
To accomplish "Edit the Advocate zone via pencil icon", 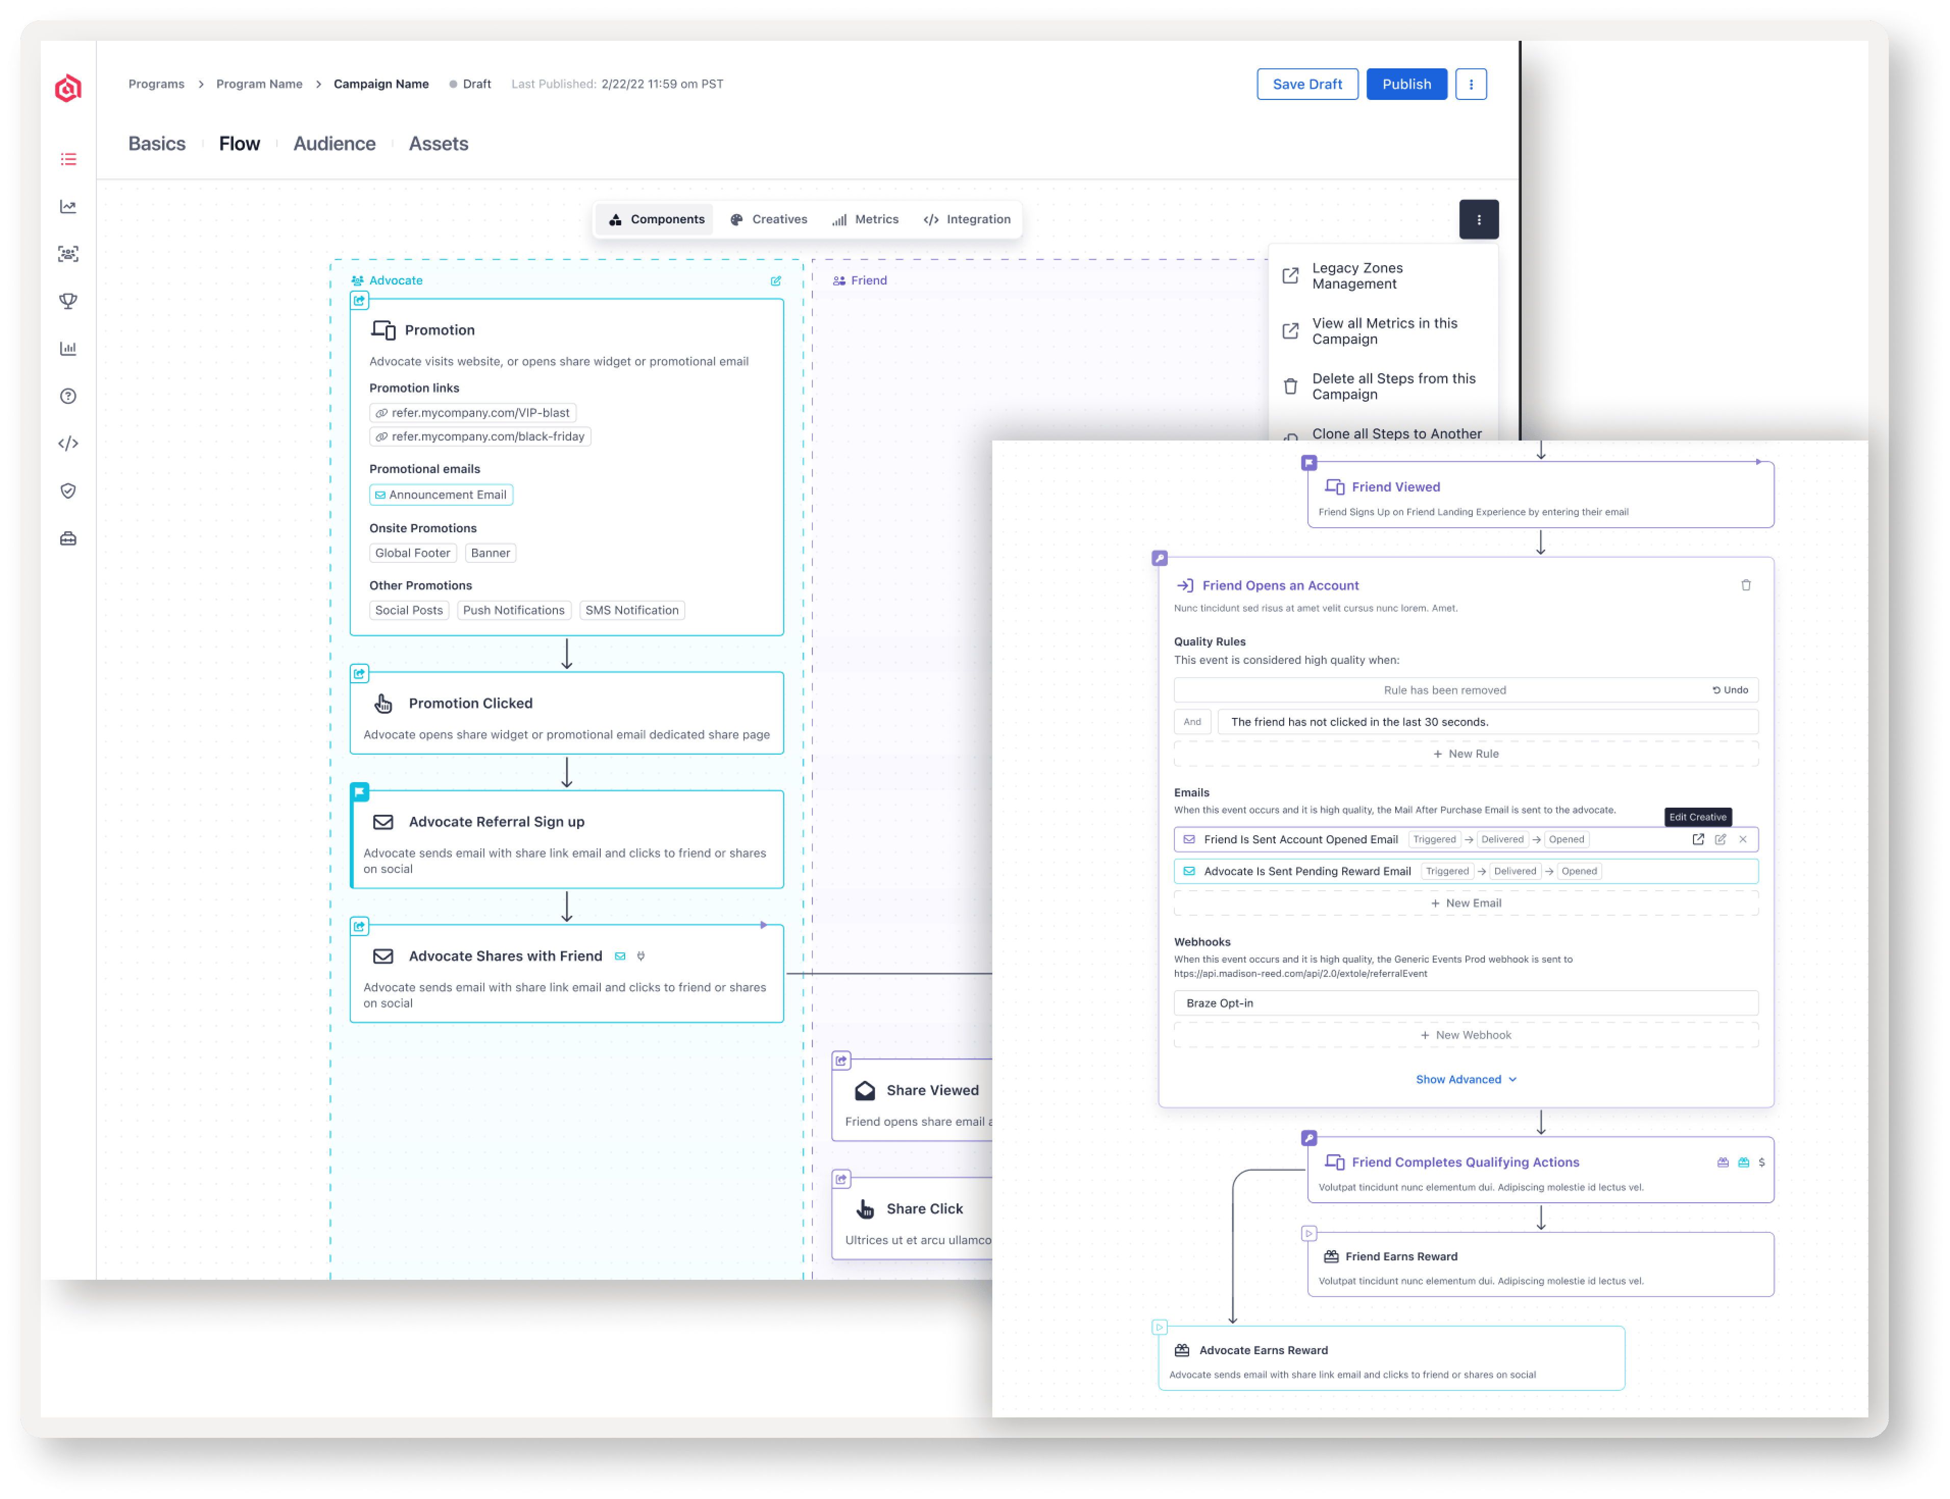I will point(776,280).
